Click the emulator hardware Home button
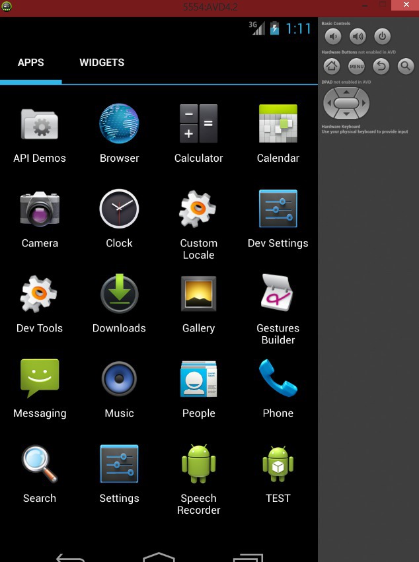Screen dimensions: 419x562 (332, 66)
